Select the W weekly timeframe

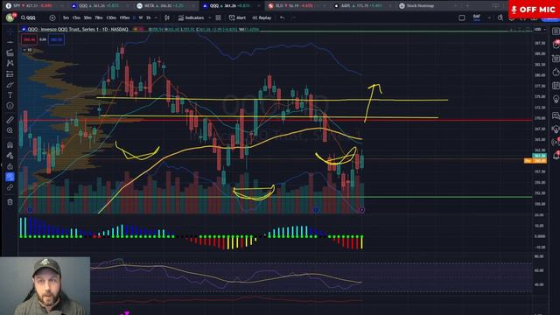point(141,17)
